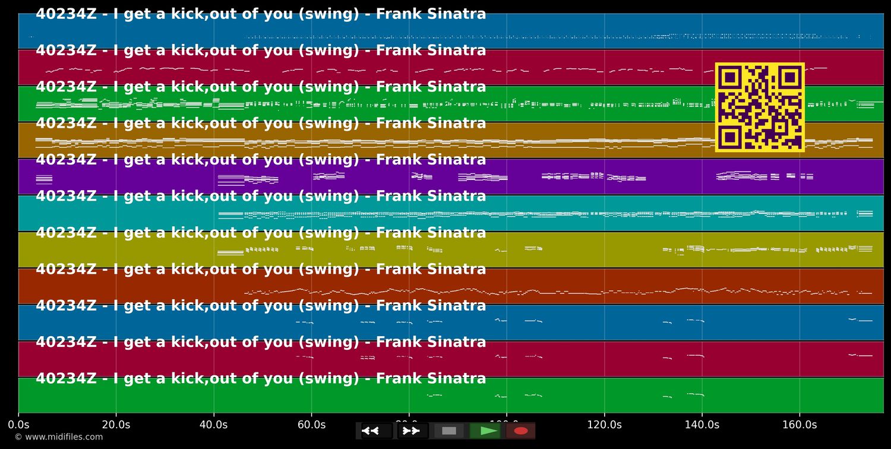Select the song title in the olive-yellow track
Image resolution: width=891 pixels, height=449 pixels.
(261, 233)
